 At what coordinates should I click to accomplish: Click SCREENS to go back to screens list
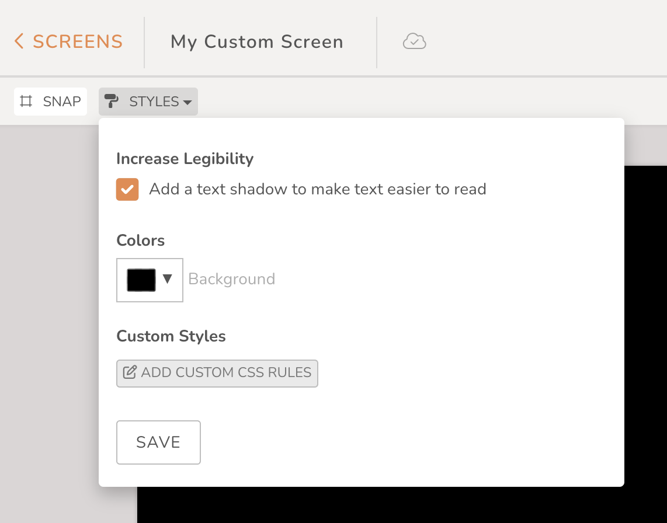click(77, 41)
